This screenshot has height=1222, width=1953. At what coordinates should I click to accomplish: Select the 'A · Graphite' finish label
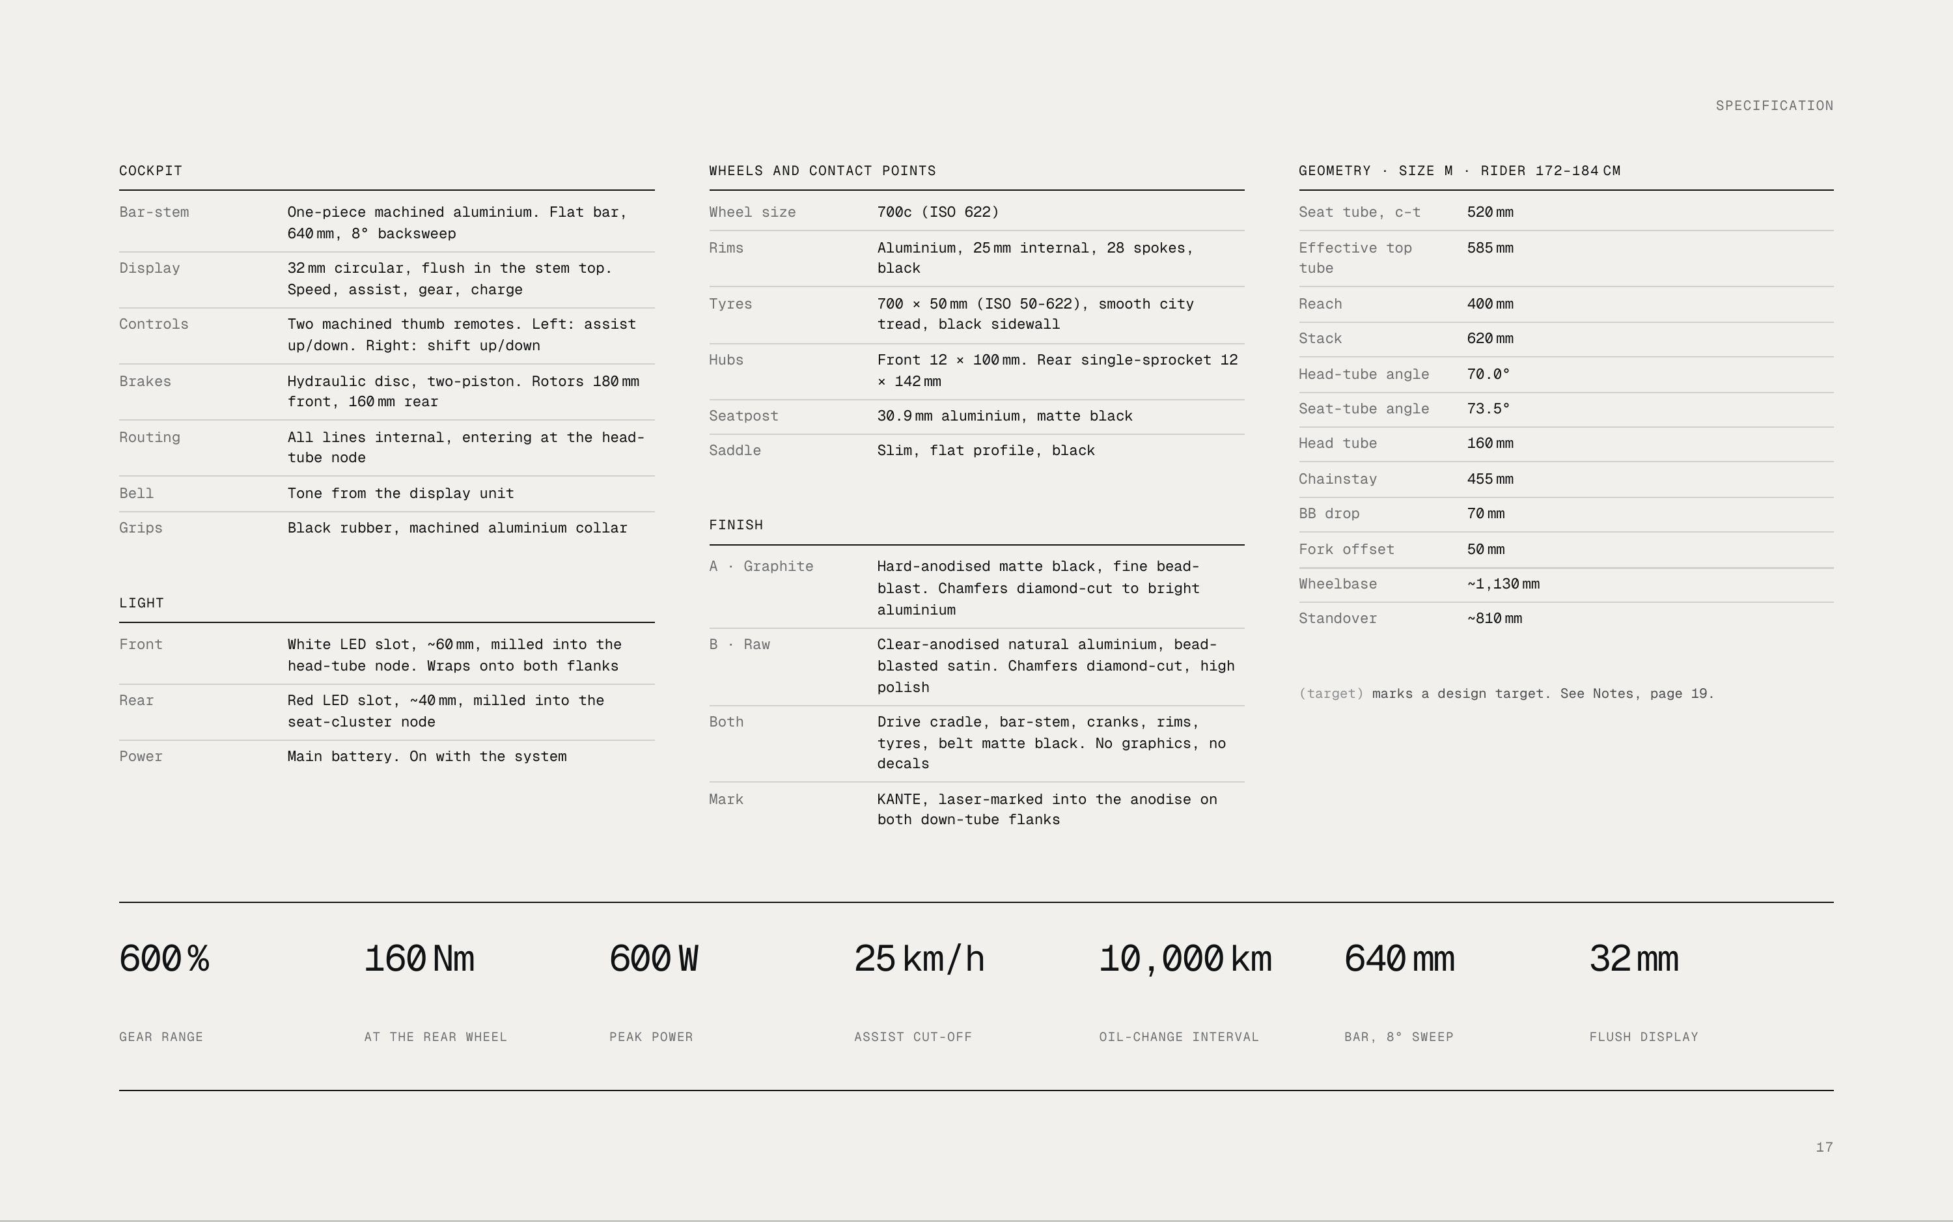761,566
